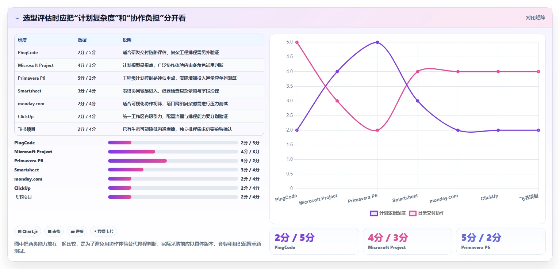Click 5分 / 2分 value beside Primavera P6 progress bar
Screen dimensions: 560x269
click(250, 161)
